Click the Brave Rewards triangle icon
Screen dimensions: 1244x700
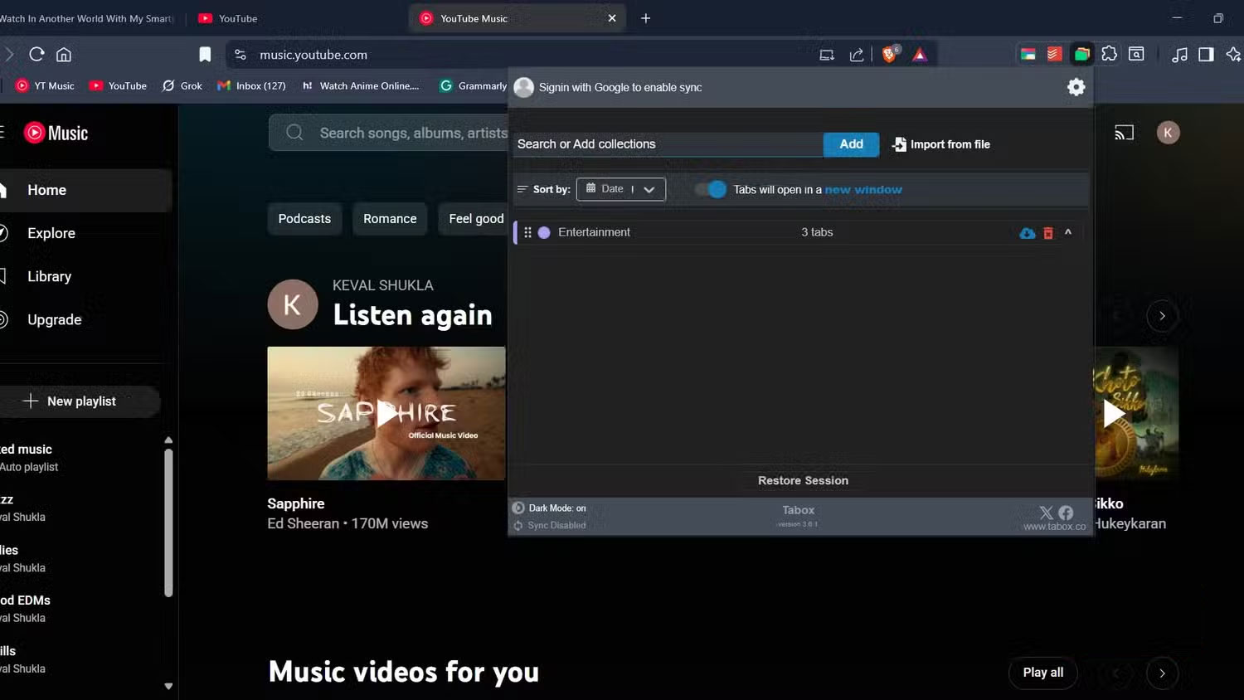[919, 54]
